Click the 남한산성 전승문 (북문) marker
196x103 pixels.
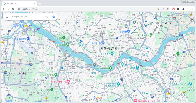(x=191, y=83)
